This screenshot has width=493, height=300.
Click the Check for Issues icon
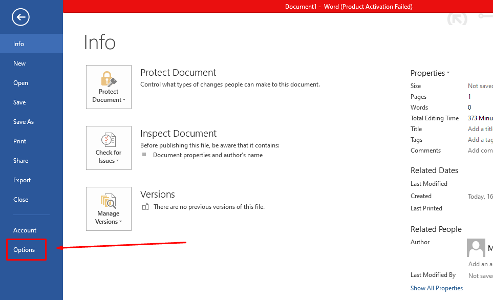(109, 140)
